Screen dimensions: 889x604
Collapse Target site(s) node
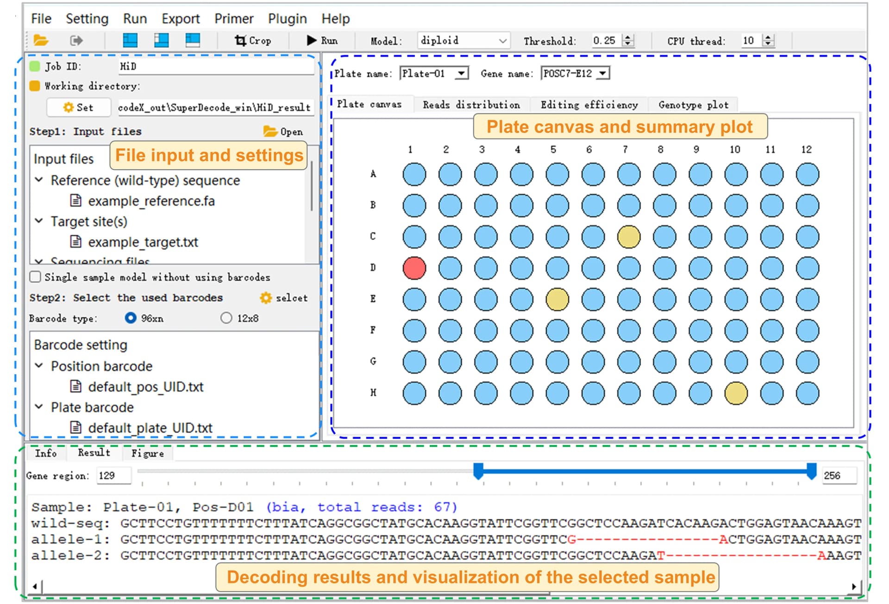click(x=39, y=221)
